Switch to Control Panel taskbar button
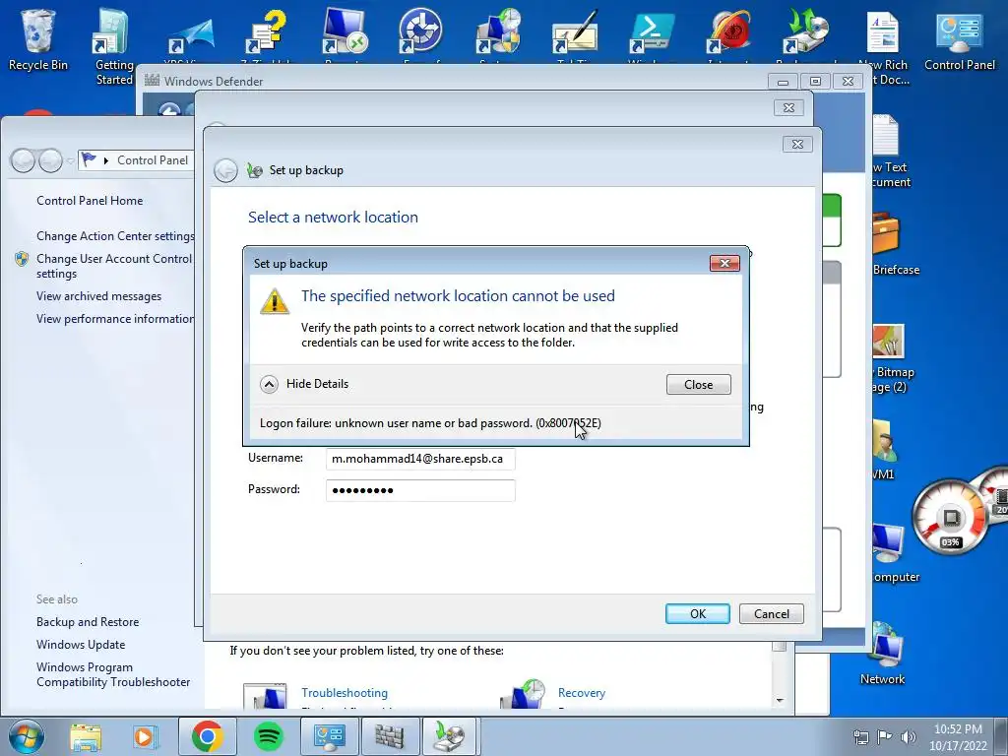 (329, 736)
